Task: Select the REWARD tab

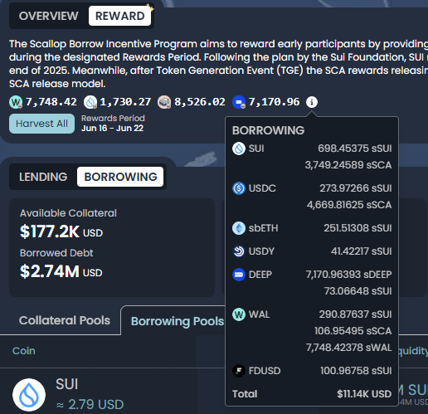Action: [x=119, y=16]
